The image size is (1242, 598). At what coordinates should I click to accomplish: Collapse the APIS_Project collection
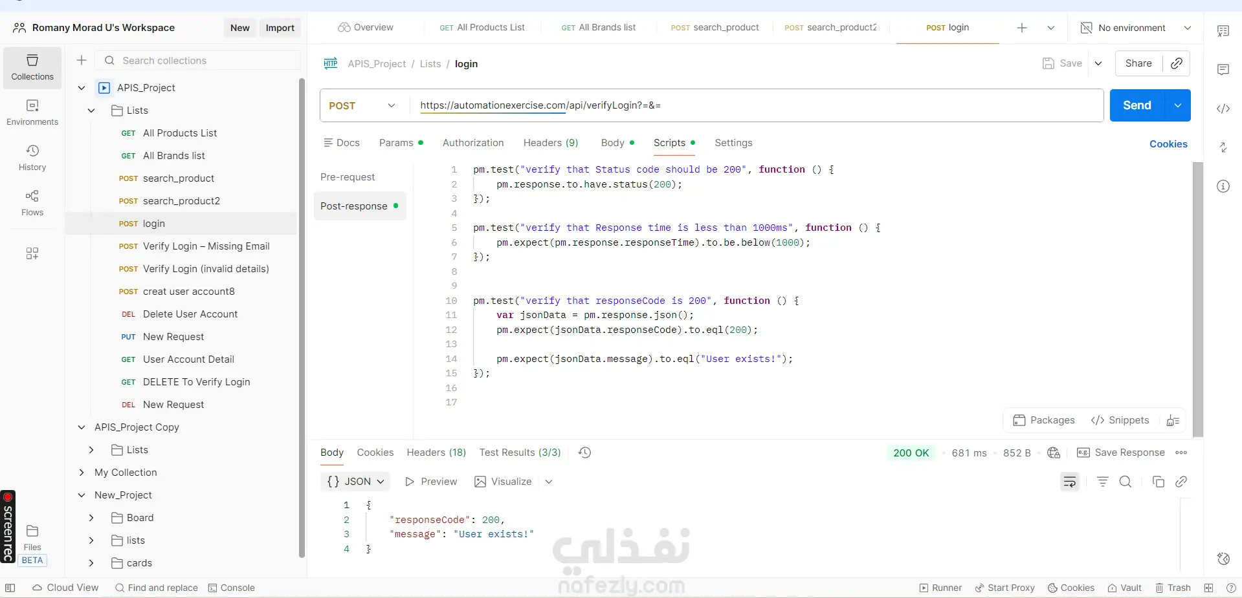click(82, 88)
